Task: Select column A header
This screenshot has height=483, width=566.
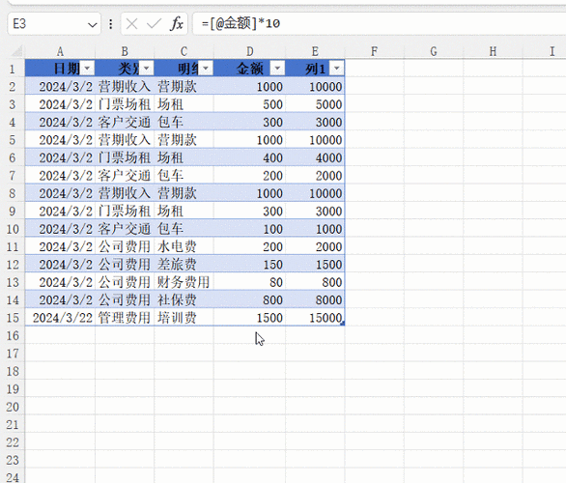Action: 60,51
